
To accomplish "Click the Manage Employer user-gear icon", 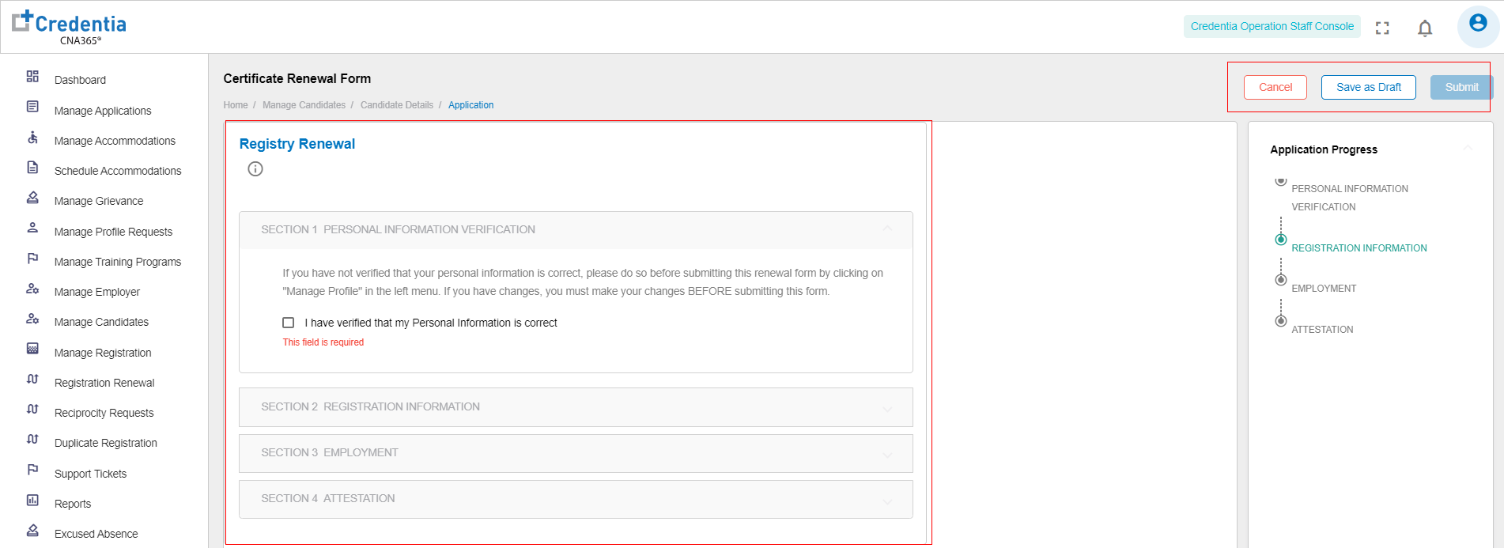I will [x=32, y=289].
